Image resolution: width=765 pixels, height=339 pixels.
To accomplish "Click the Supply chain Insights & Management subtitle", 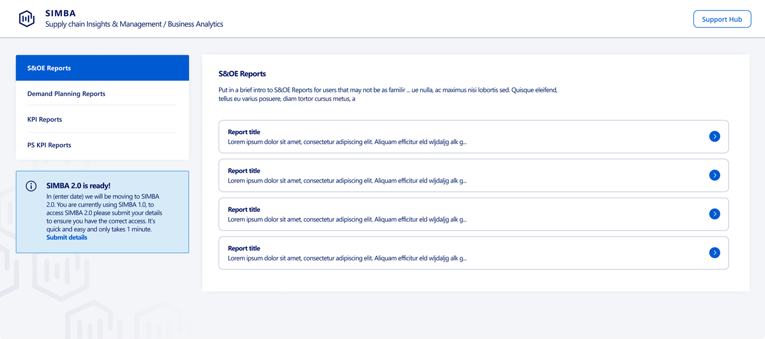I will pos(134,24).
